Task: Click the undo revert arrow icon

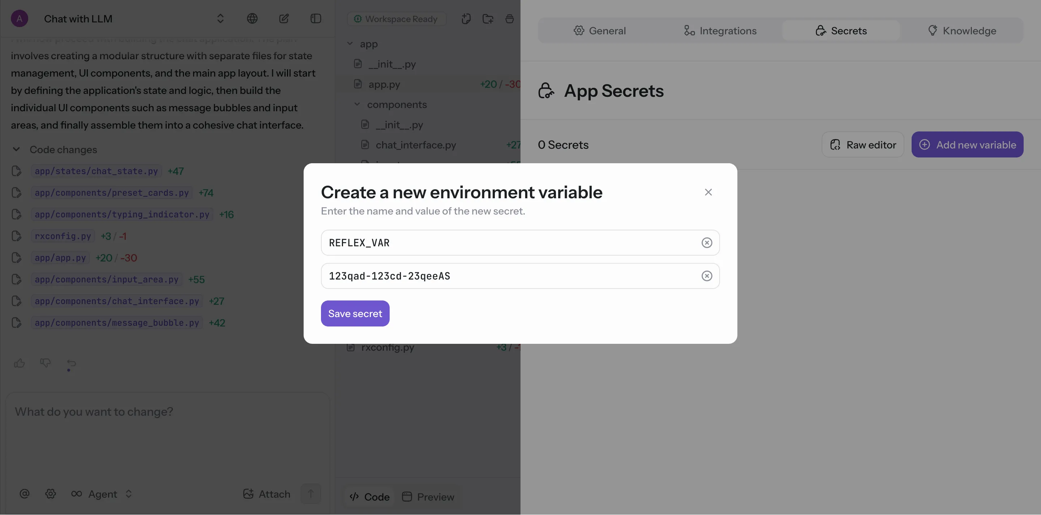Action: point(71,363)
